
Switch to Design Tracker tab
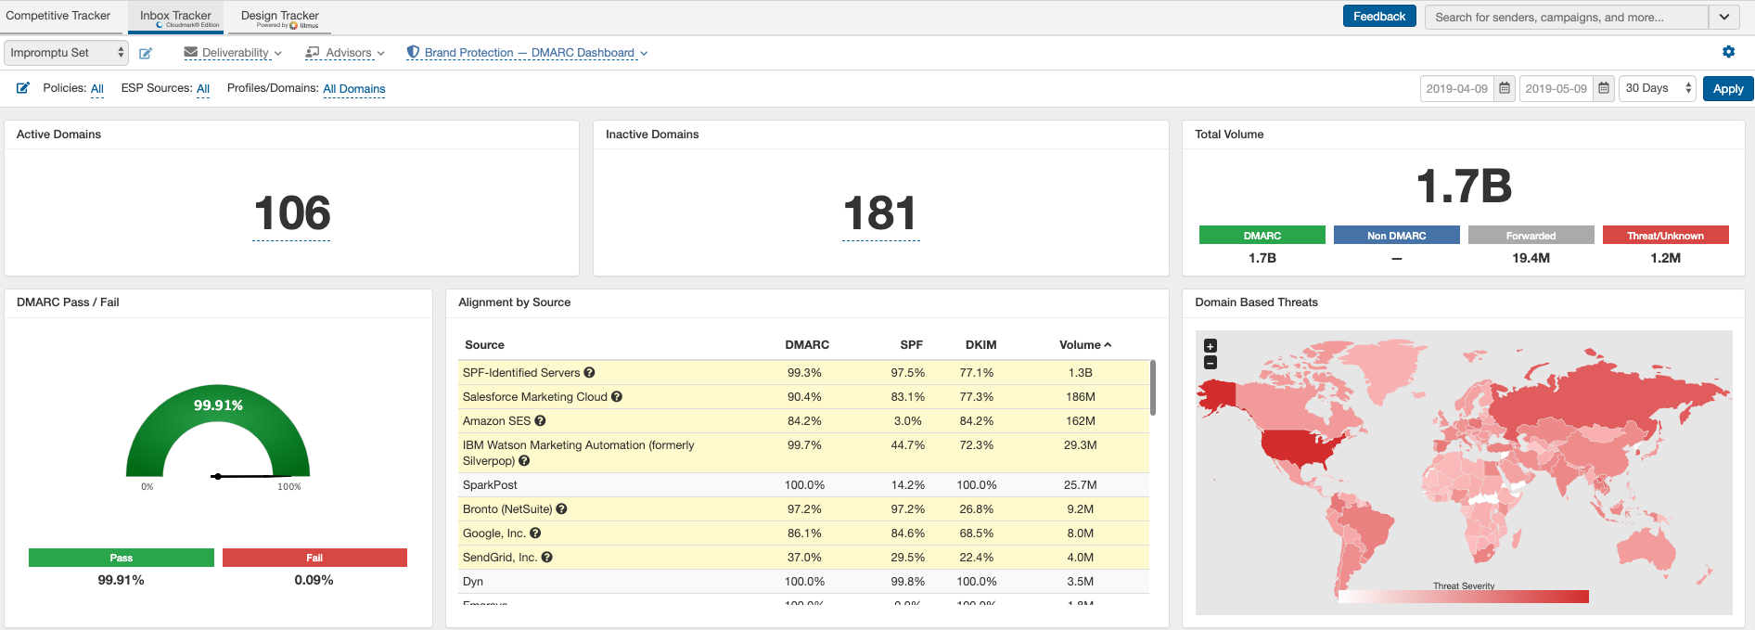(280, 17)
